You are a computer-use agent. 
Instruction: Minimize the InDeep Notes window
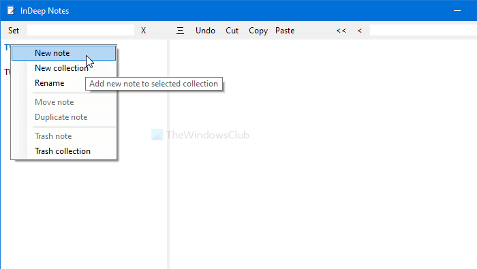[457, 11]
